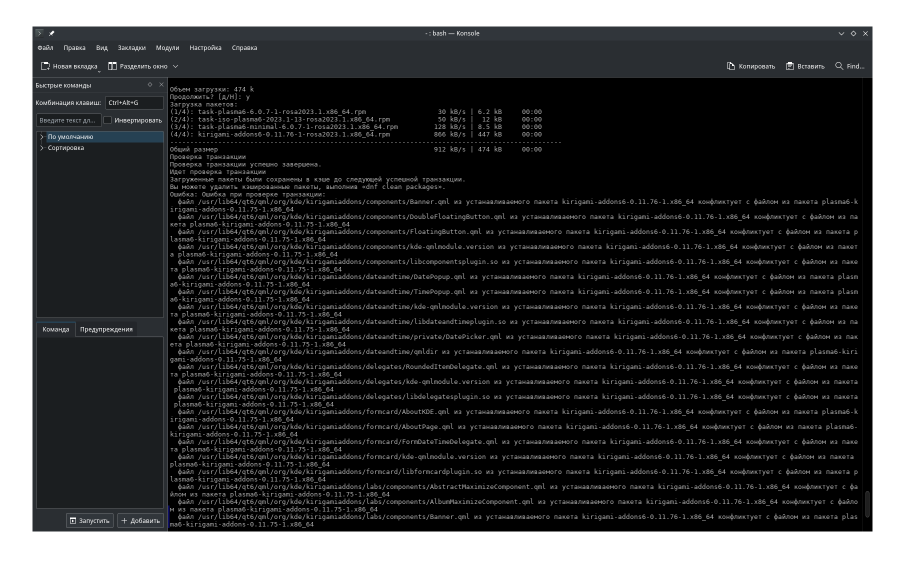The height and width of the screenshot is (570, 905).
Task: Open the Модули menu
Action: [x=167, y=48]
